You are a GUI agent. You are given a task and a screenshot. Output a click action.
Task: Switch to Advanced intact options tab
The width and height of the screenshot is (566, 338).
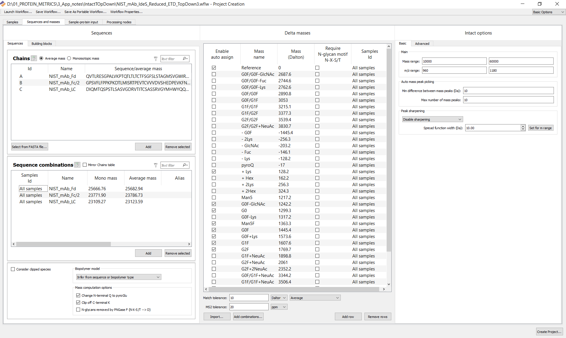click(x=422, y=43)
